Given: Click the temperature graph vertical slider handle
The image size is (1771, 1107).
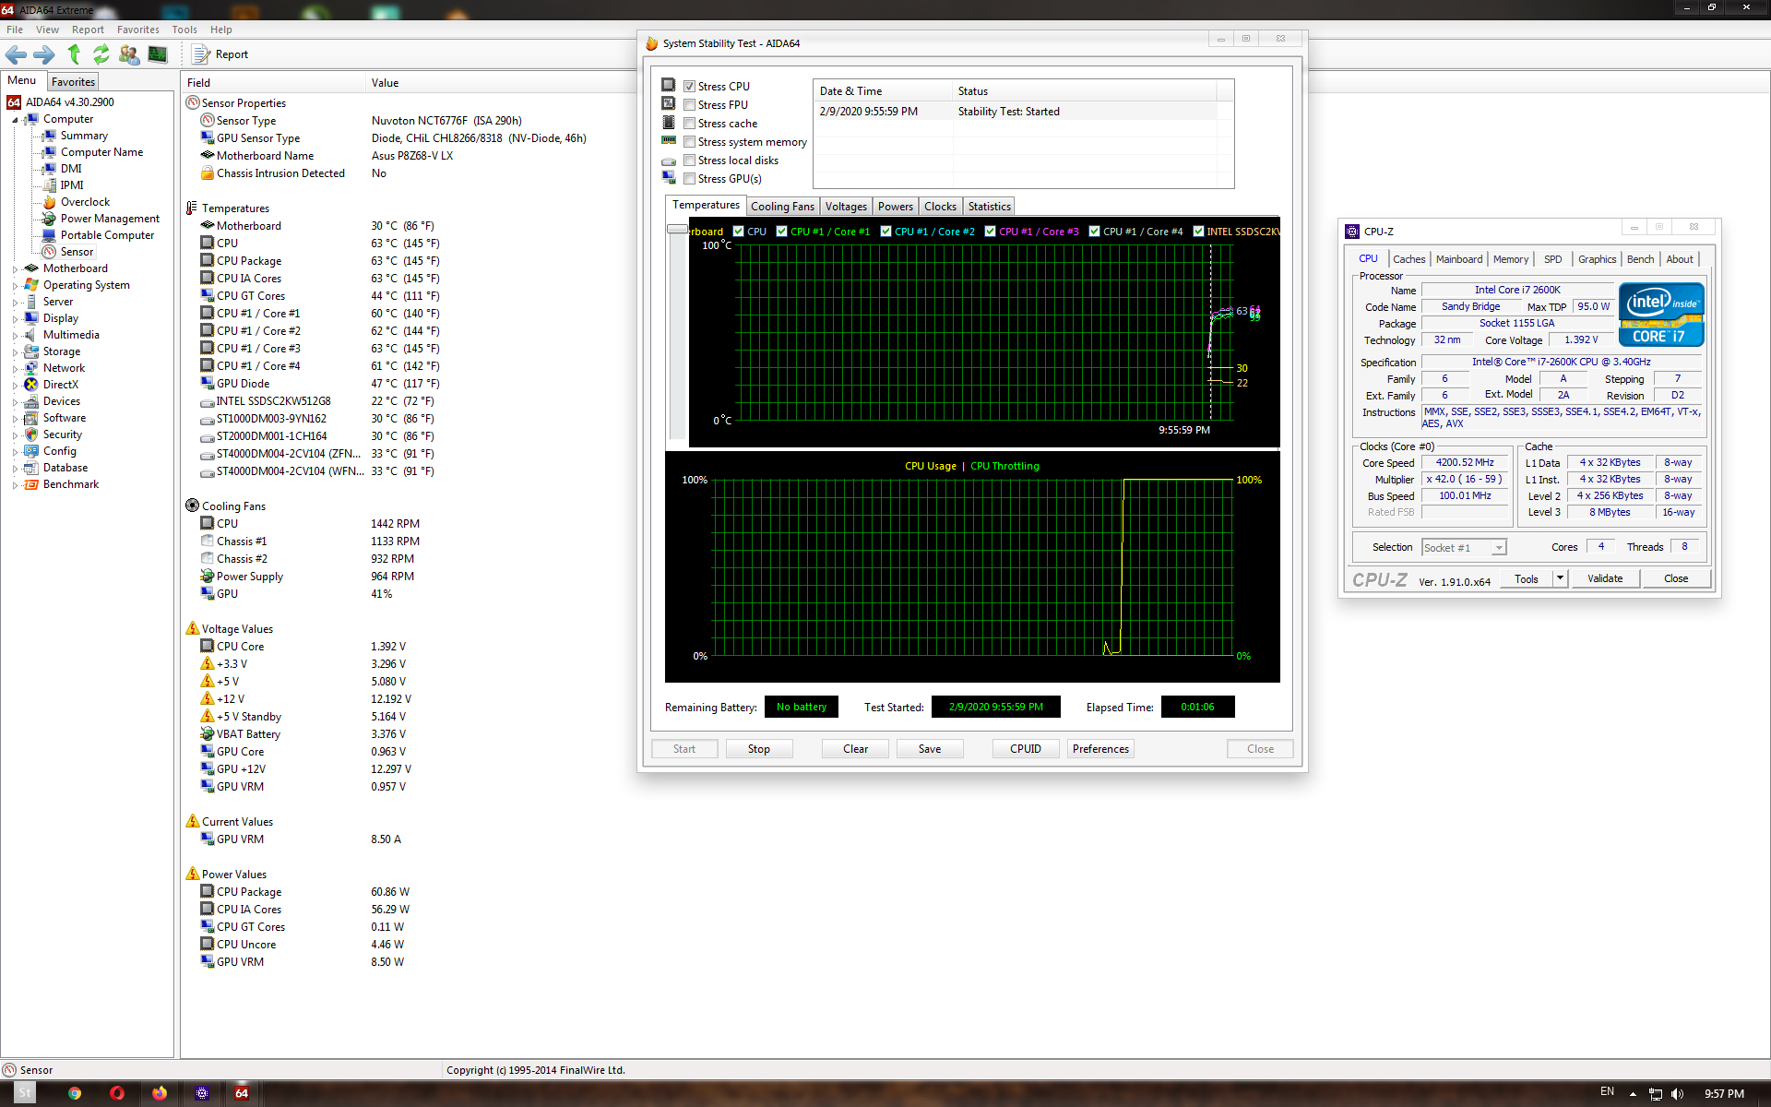Looking at the screenshot, I should [x=677, y=229].
